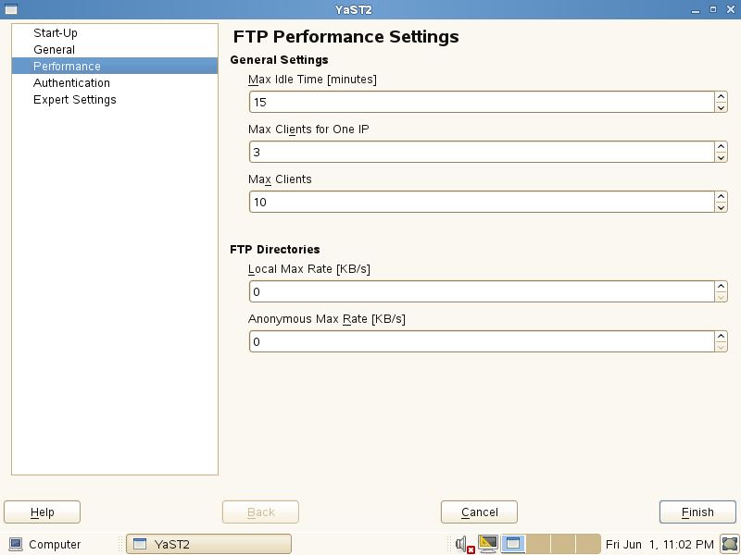
Task: Click the Cancel button
Action: 479,512
